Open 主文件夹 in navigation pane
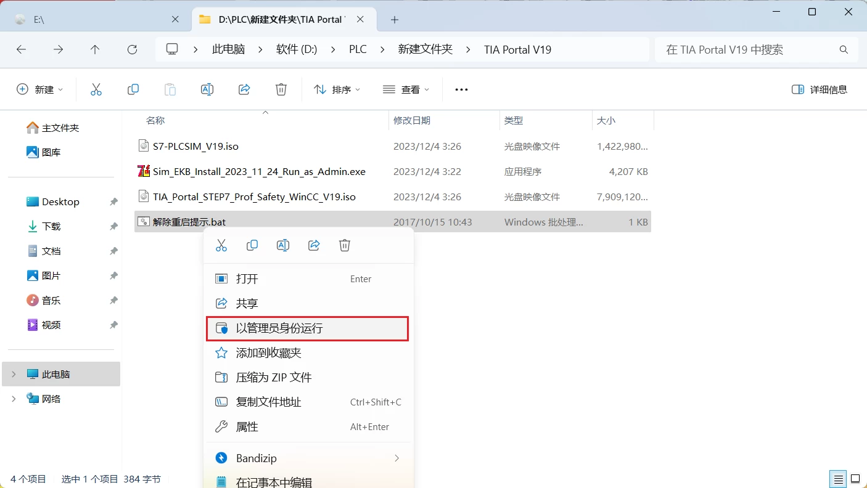 point(61,128)
